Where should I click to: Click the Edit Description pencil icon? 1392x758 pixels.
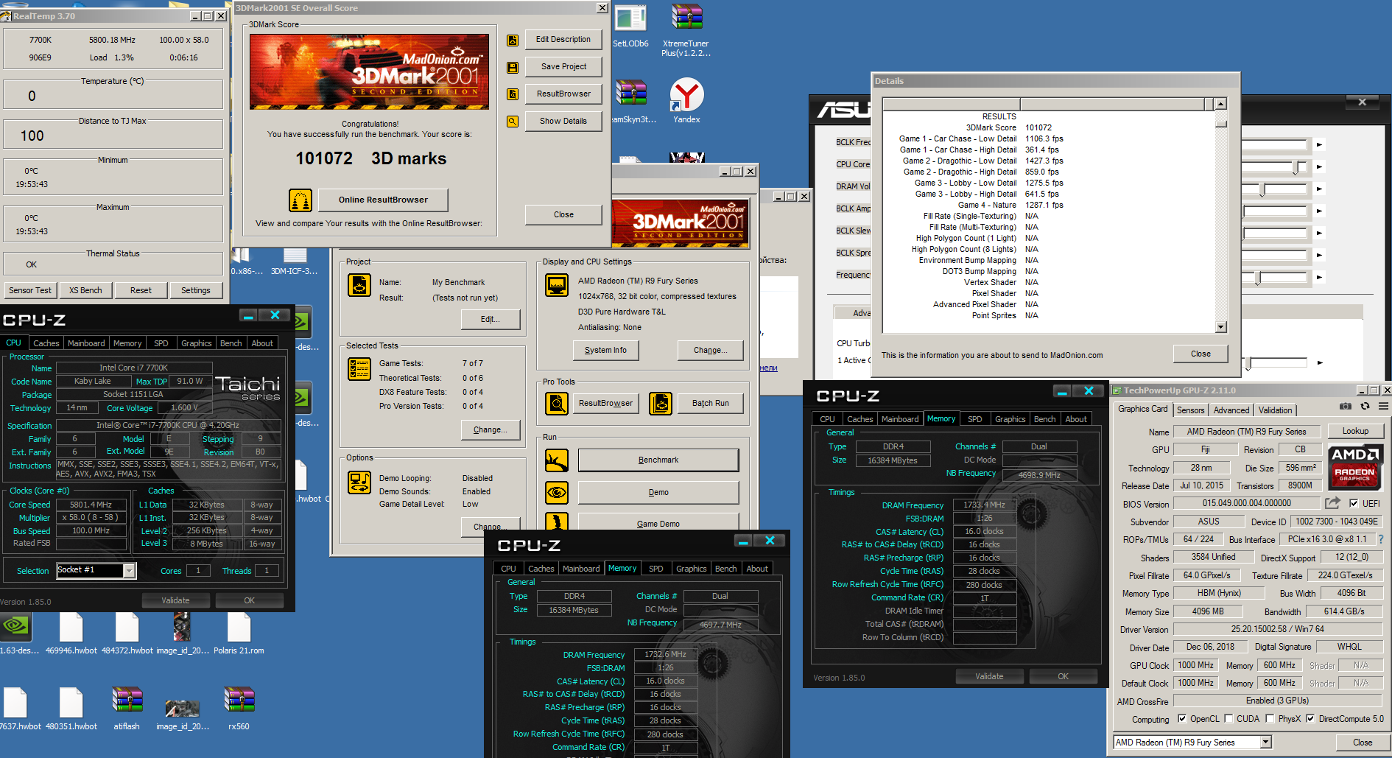point(513,41)
